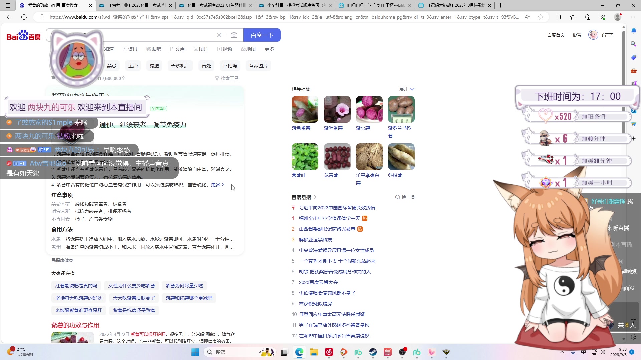641x360 pixels.
Task: Open the 紫色番薯 plant thumbnail
Action: tap(305, 109)
